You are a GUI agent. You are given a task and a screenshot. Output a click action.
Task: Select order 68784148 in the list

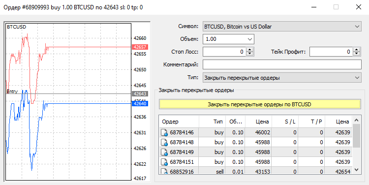coord(255,142)
